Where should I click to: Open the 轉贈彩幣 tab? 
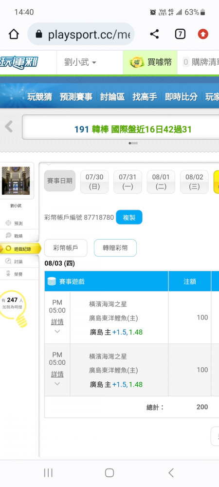tap(115, 248)
